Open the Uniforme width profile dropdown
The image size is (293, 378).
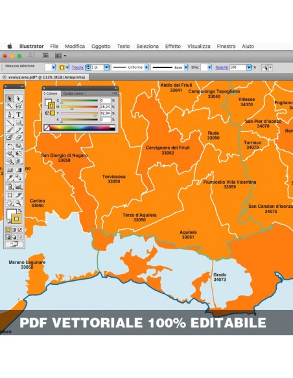click(146, 67)
